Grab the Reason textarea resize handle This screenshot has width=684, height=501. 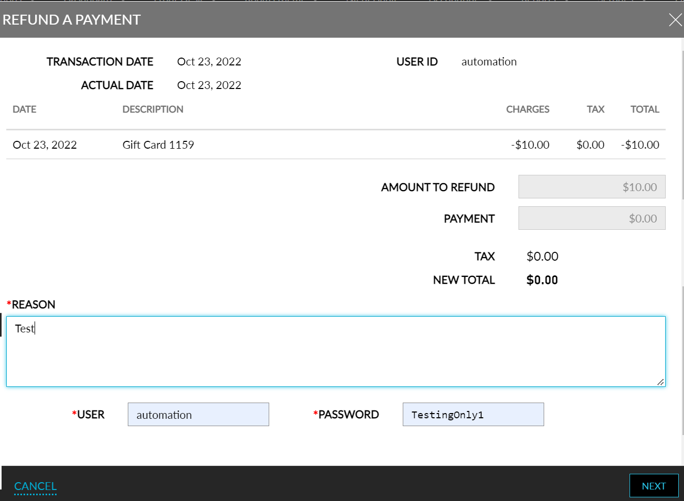pos(661,382)
